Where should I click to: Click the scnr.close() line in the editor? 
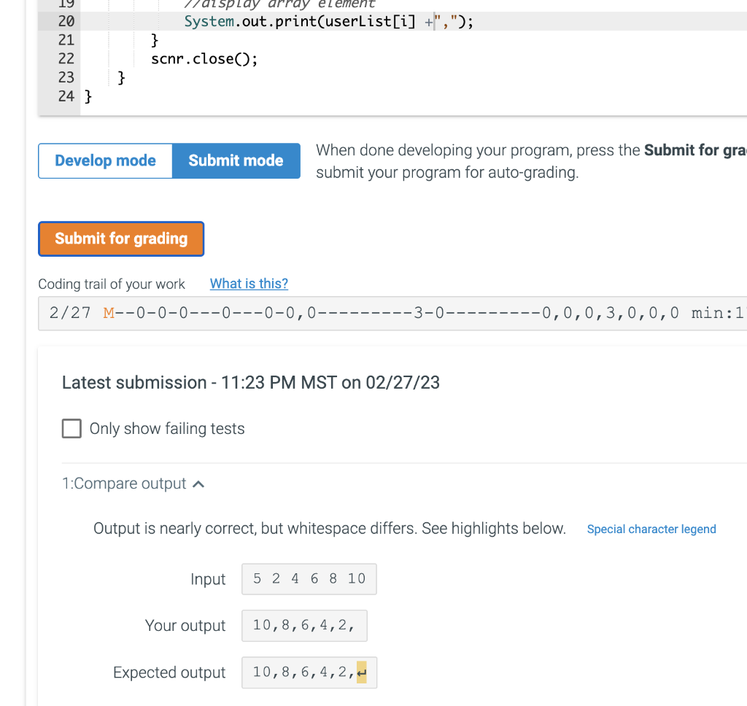coord(204,58)
